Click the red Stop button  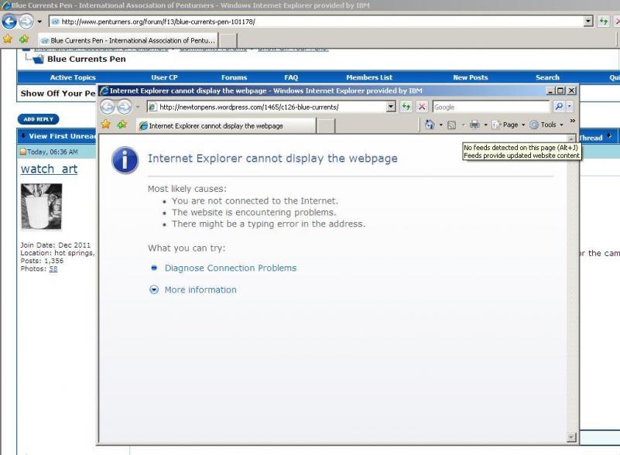coord(422,107)
